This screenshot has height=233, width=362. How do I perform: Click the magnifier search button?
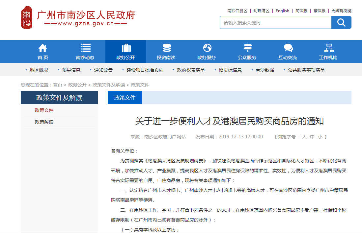tap(341, 22)
